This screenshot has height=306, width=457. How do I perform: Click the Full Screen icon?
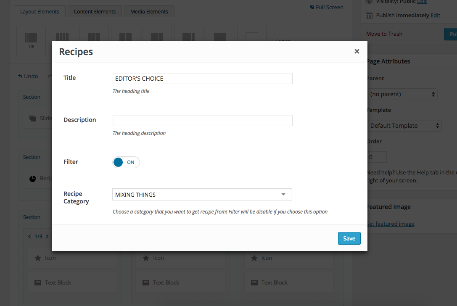[x=312, y=8]
